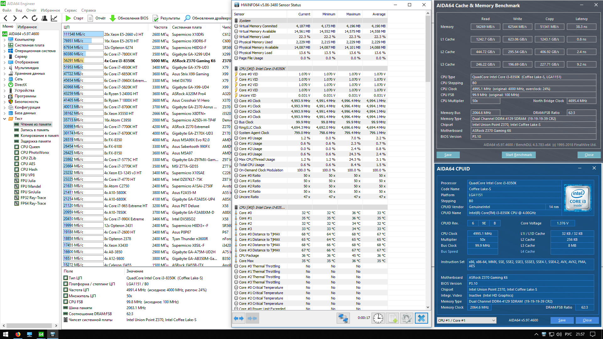Screen dimensions: 603x339
Task: Open the graph chart toolbar icon
Action: (x=54, y=18)
